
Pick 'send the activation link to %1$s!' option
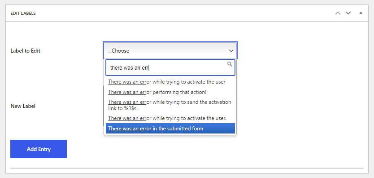pyautogui.click(x=170, y=105)
